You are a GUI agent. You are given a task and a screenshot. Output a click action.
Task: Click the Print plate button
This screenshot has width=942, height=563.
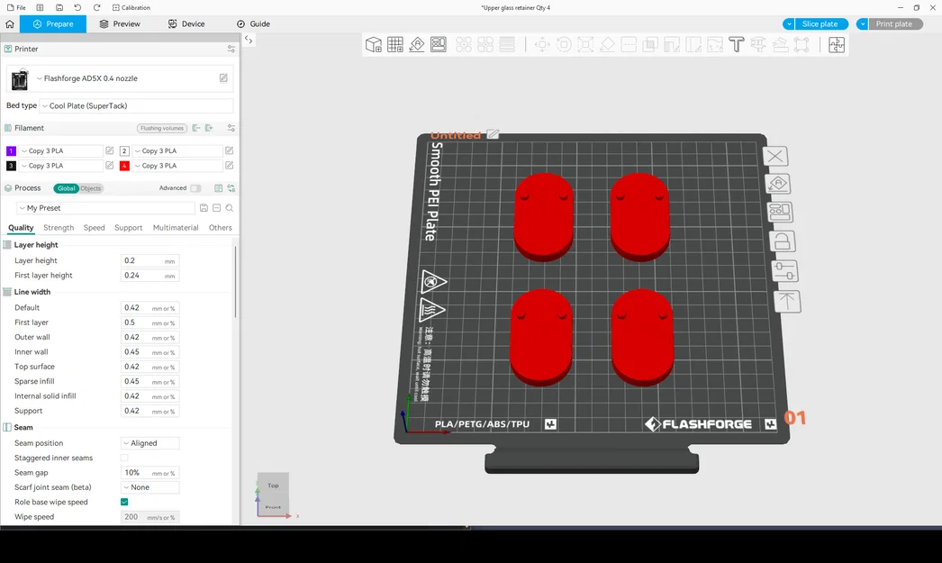click(895, 24)
